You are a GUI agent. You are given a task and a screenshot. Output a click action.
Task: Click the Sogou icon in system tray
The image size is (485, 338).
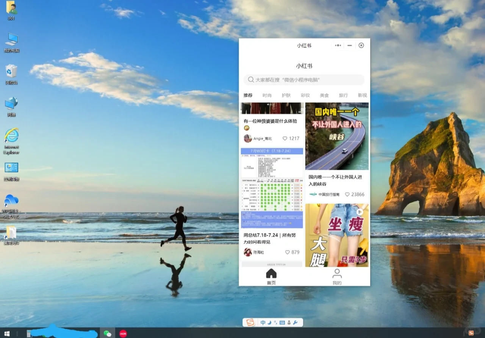point(471,333)
